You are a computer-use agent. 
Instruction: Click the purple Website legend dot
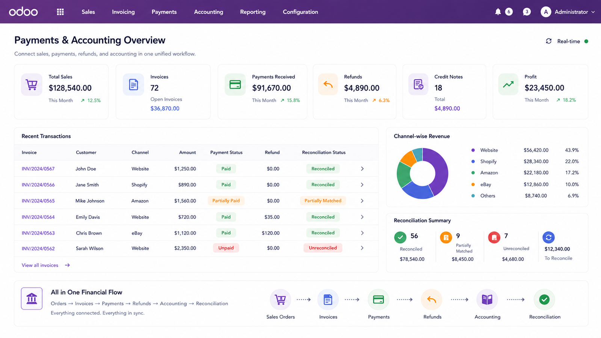pyautogui.click(x=473, y=150)
